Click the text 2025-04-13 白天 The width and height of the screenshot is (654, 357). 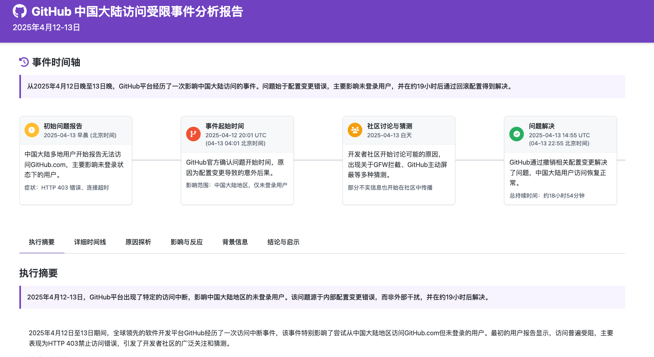[x=390, y=135]
